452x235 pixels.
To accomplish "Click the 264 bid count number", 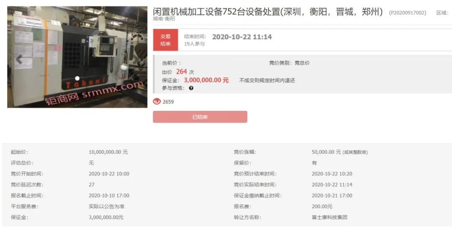I will click(x=182, y=72).
